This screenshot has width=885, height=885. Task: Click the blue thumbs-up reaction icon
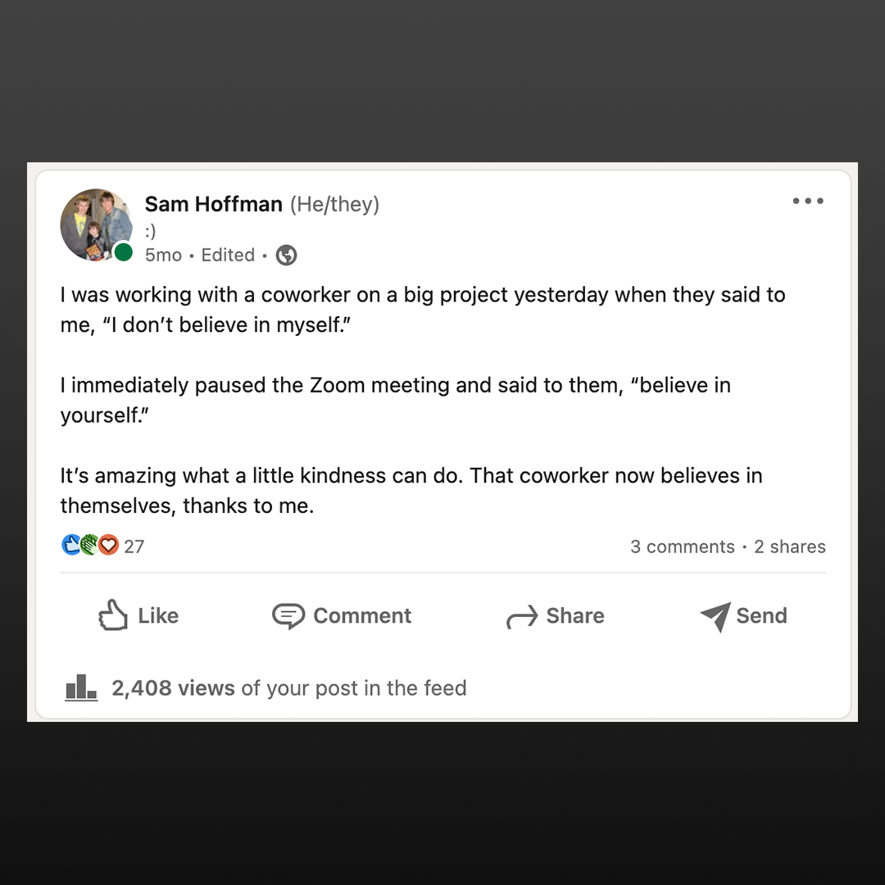pos(71,545)
